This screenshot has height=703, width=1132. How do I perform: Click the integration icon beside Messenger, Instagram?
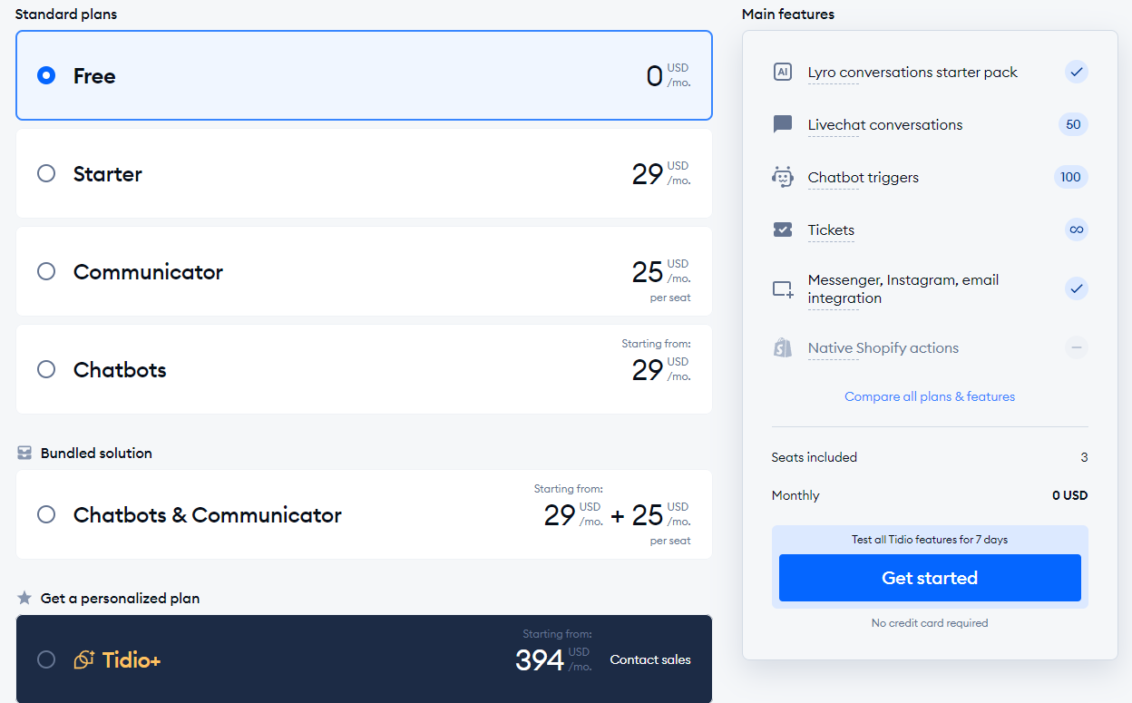click(x=783, y=289)
